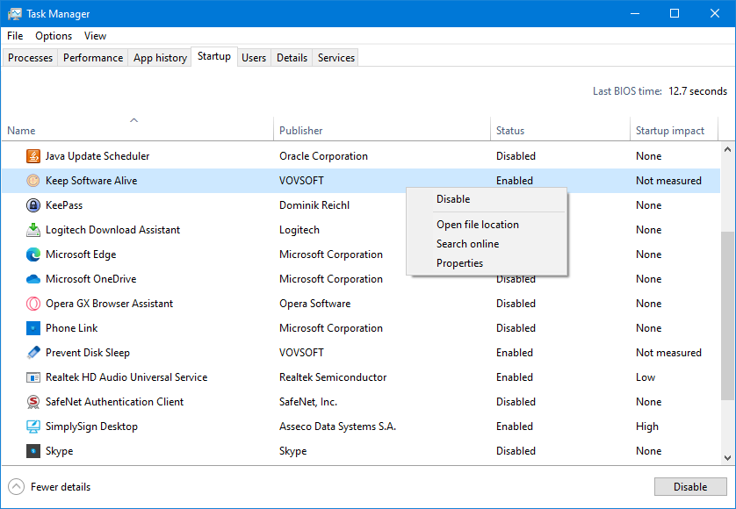Screen dimensions: 736x509
Task: Click the scrollbar down arrow
Action: tap(727, 458)
